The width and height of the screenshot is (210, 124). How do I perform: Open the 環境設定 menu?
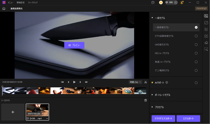tap(20, 2)
